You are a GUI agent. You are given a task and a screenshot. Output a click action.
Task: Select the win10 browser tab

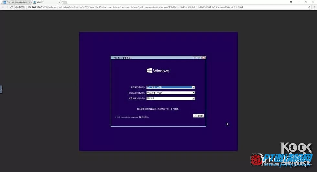pos(47,2)
